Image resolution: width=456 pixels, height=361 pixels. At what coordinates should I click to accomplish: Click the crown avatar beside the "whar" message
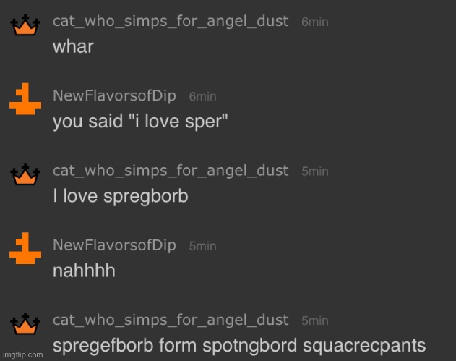[x=25, y=25]
